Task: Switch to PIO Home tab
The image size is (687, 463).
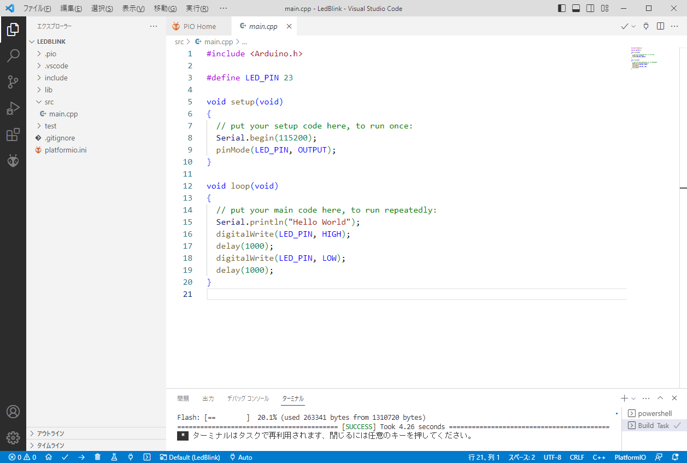Action: [x=199, y=26]
